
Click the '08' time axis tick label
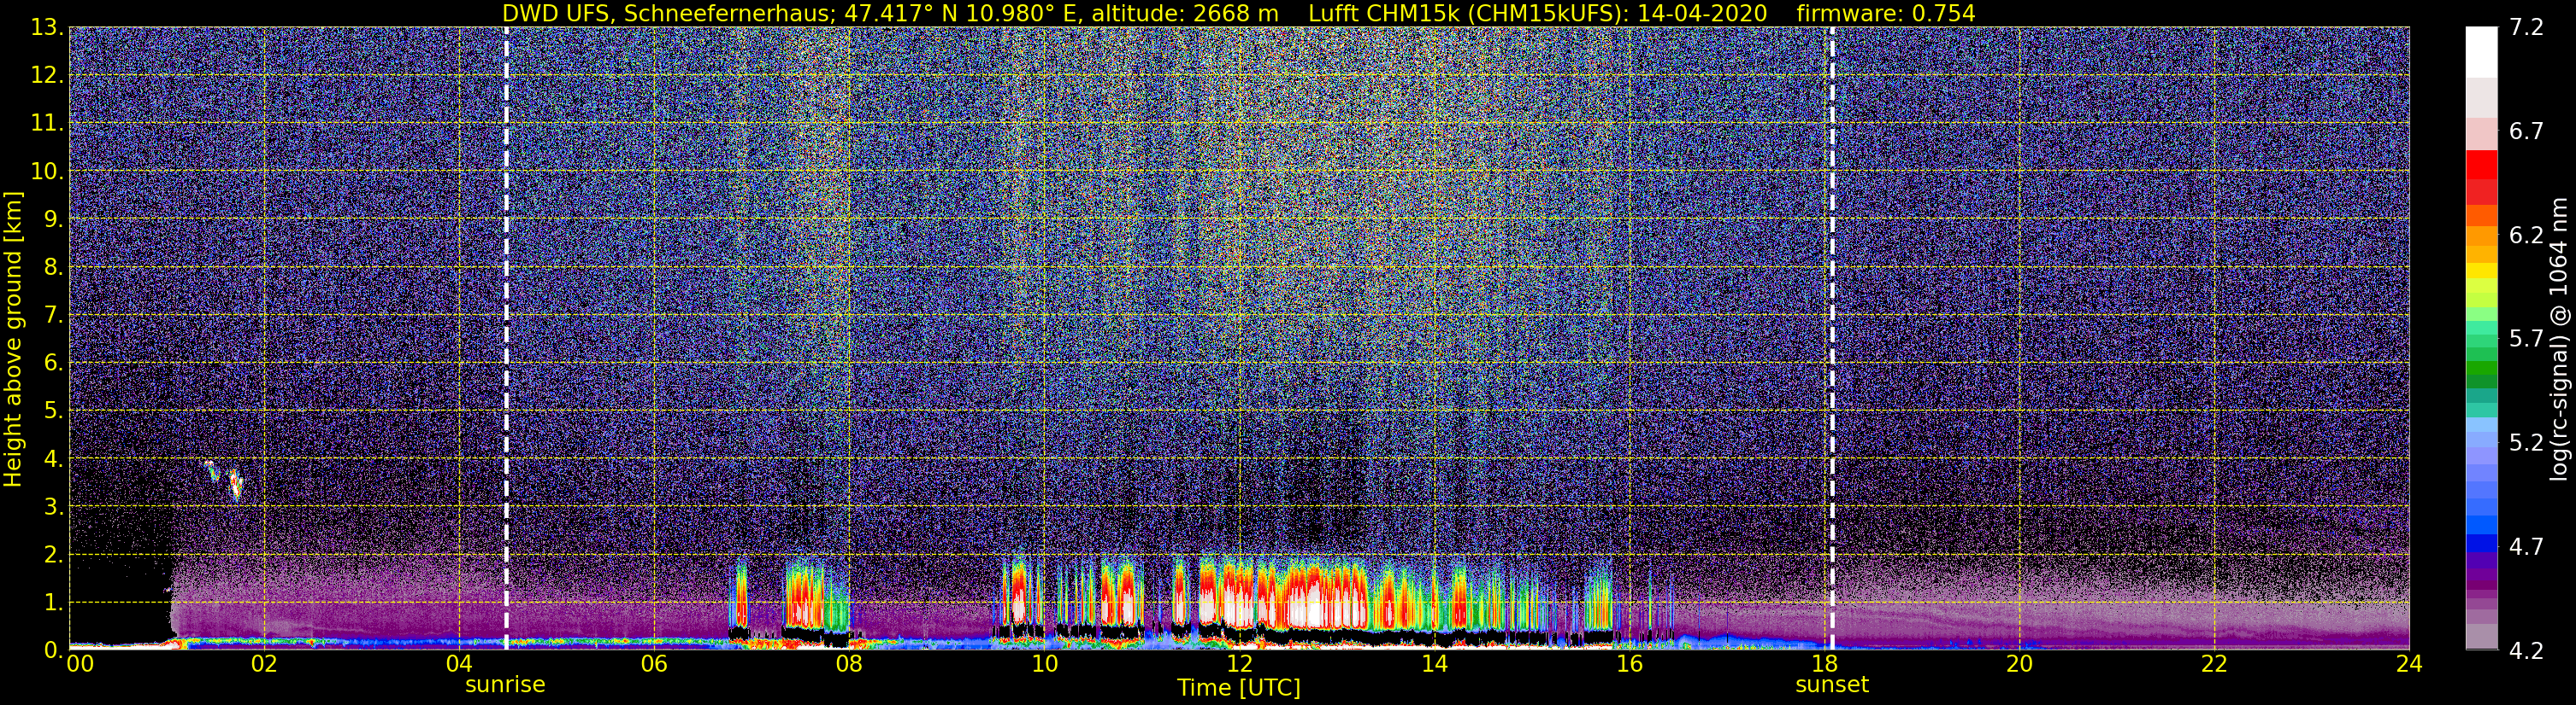tap(849, 664)
